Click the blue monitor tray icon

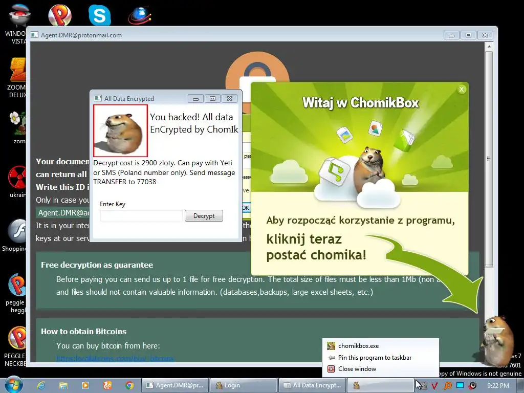460,385
